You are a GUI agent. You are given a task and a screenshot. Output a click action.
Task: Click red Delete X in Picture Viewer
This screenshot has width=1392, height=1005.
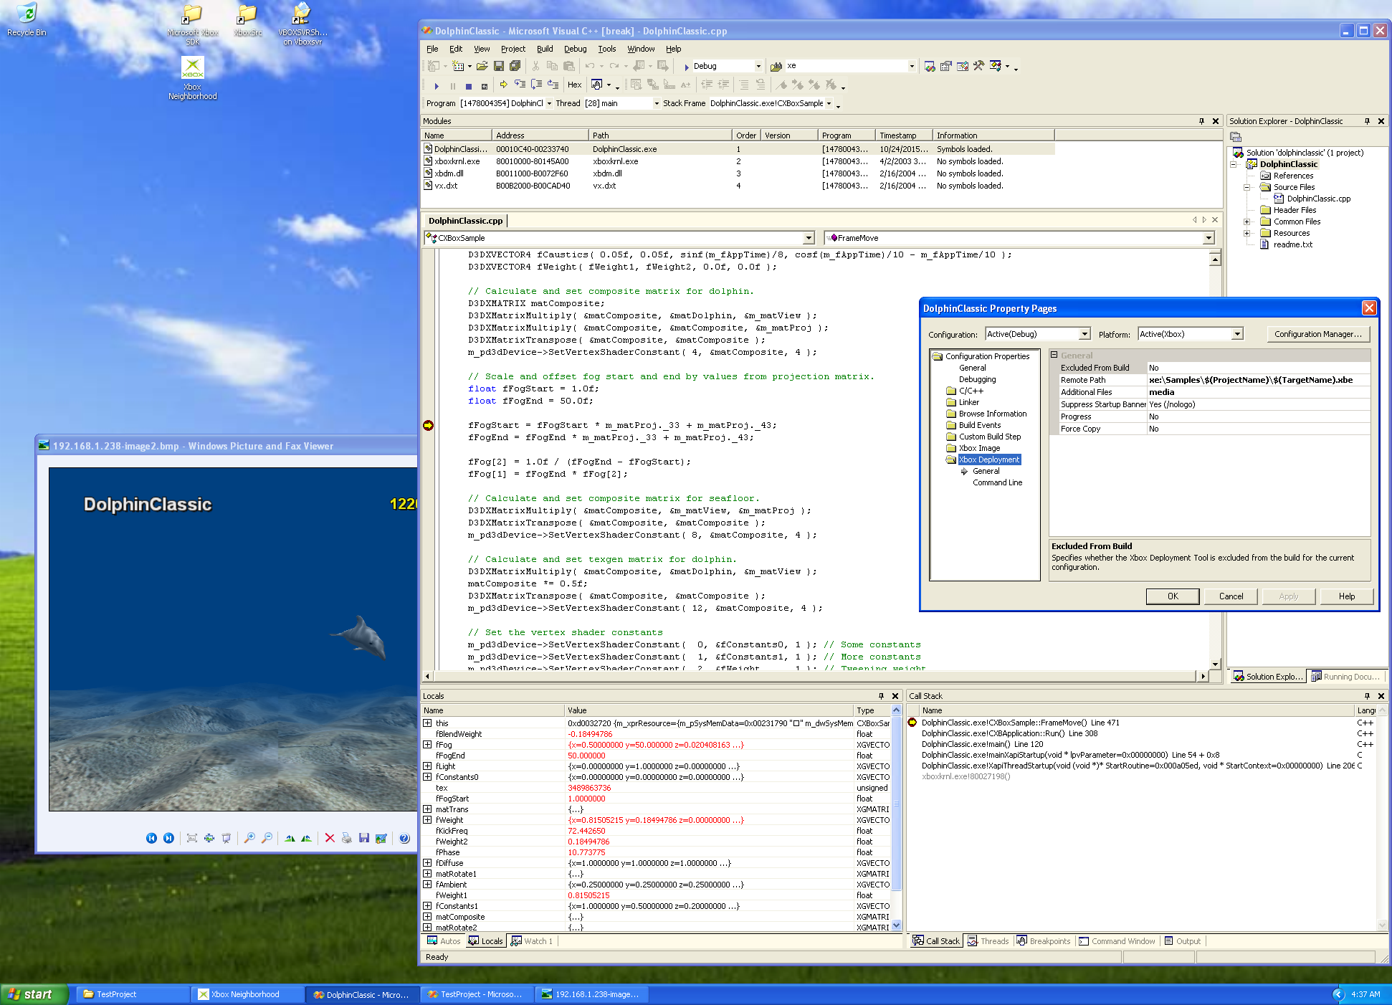330,838
